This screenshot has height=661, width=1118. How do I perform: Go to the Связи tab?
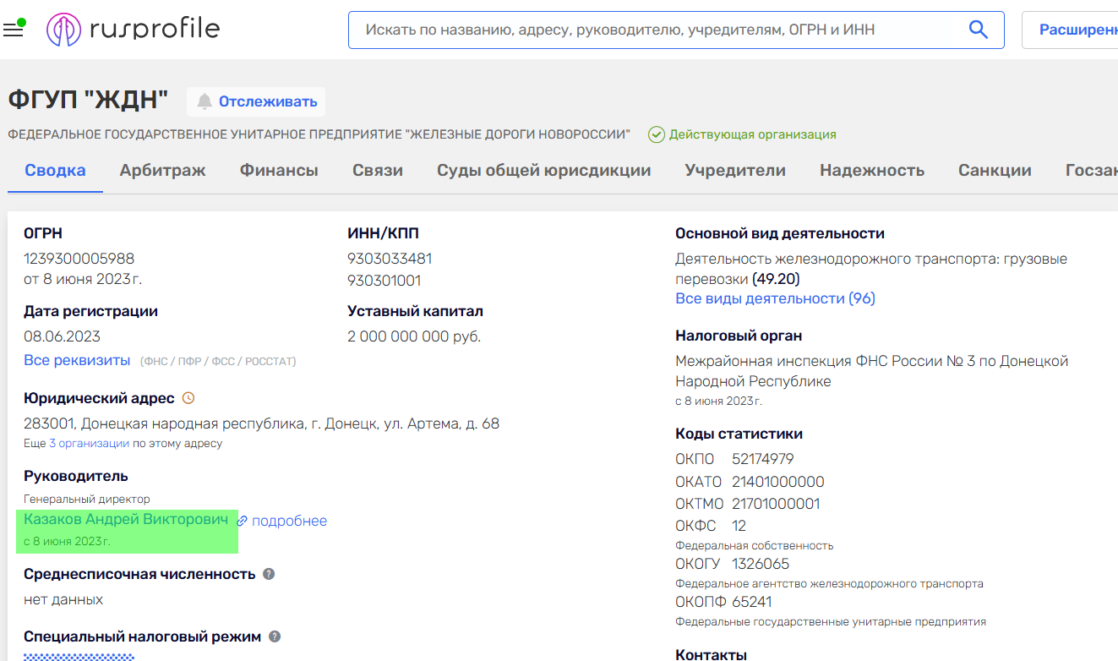377,170
